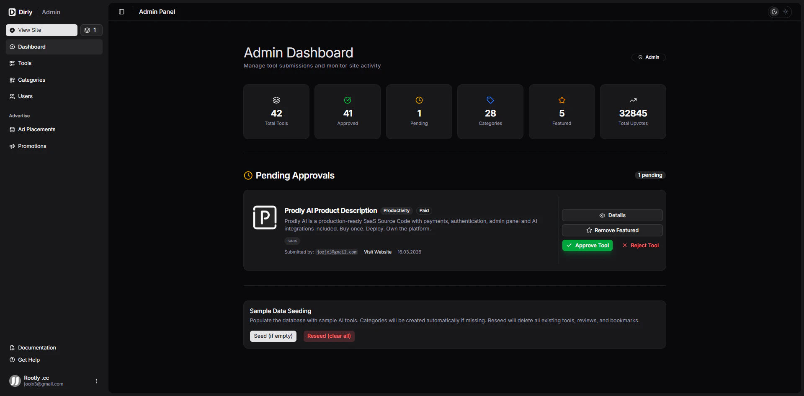
Task: Open the View Site button
Action: [41, 30]
